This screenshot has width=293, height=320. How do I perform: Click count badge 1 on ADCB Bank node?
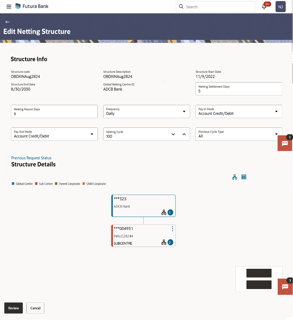170,212
